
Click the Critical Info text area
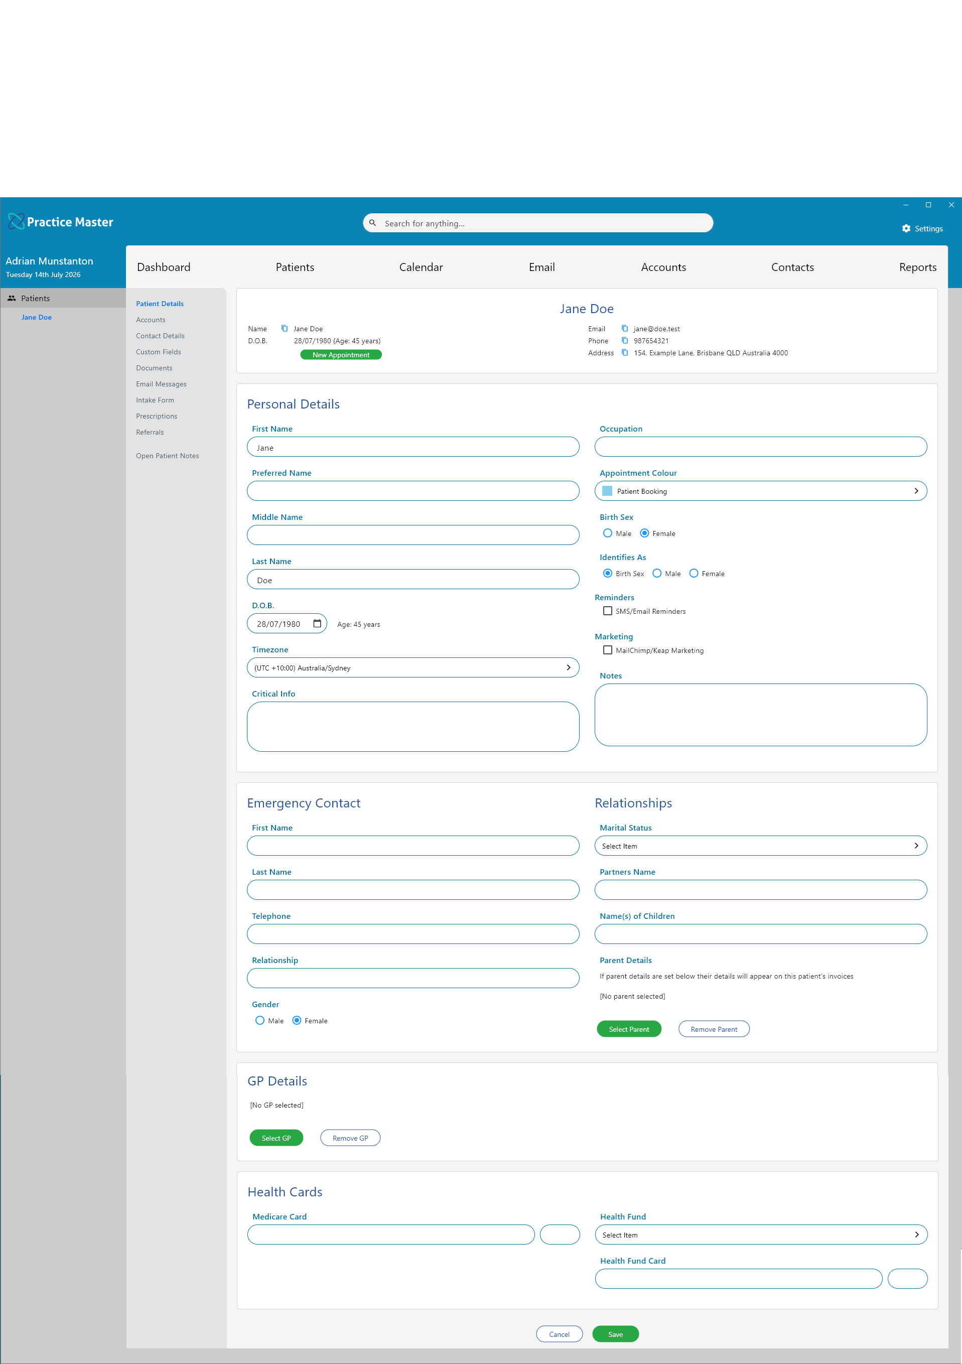[413, 727]
